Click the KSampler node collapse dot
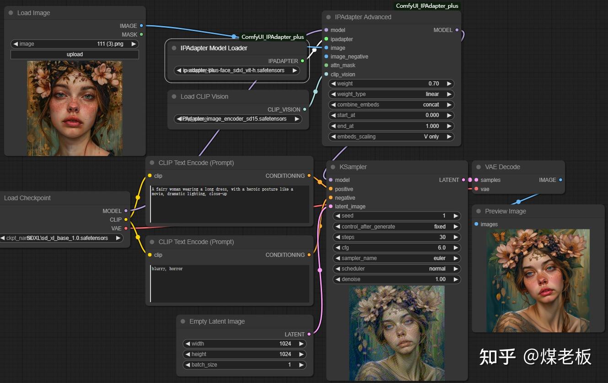Viewport: 608px width, 383px height. coord(333,167)
